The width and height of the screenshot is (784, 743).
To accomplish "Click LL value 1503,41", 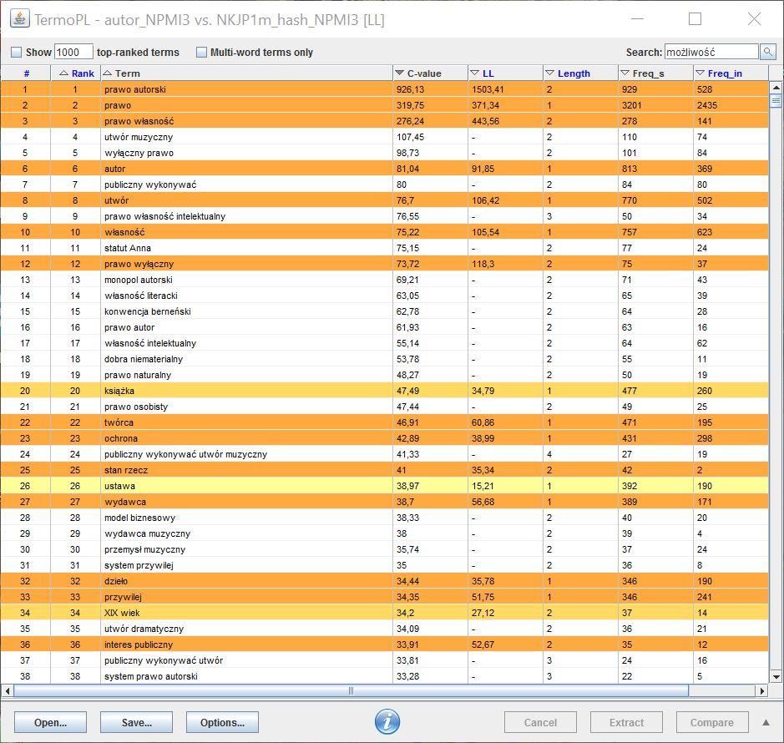I will (505, 89).
